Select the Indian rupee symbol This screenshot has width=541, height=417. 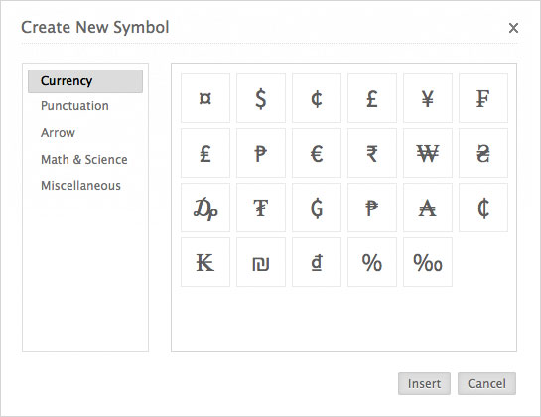click(372, 153)
